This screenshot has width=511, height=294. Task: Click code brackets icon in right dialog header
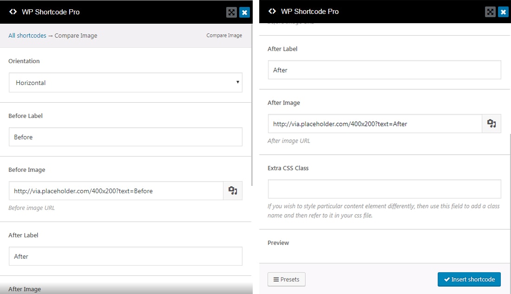point(272,12)
